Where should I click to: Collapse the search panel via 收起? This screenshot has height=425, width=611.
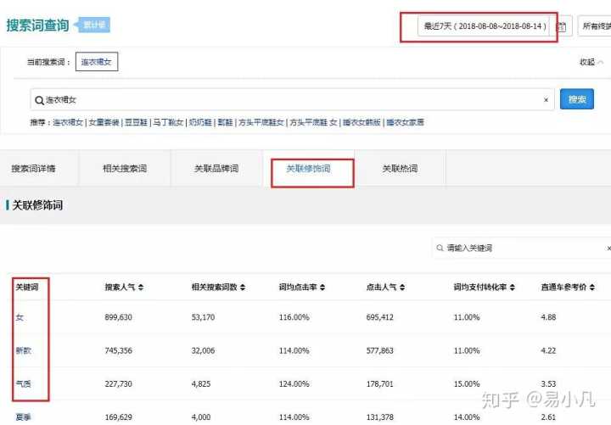coord(590,62)
